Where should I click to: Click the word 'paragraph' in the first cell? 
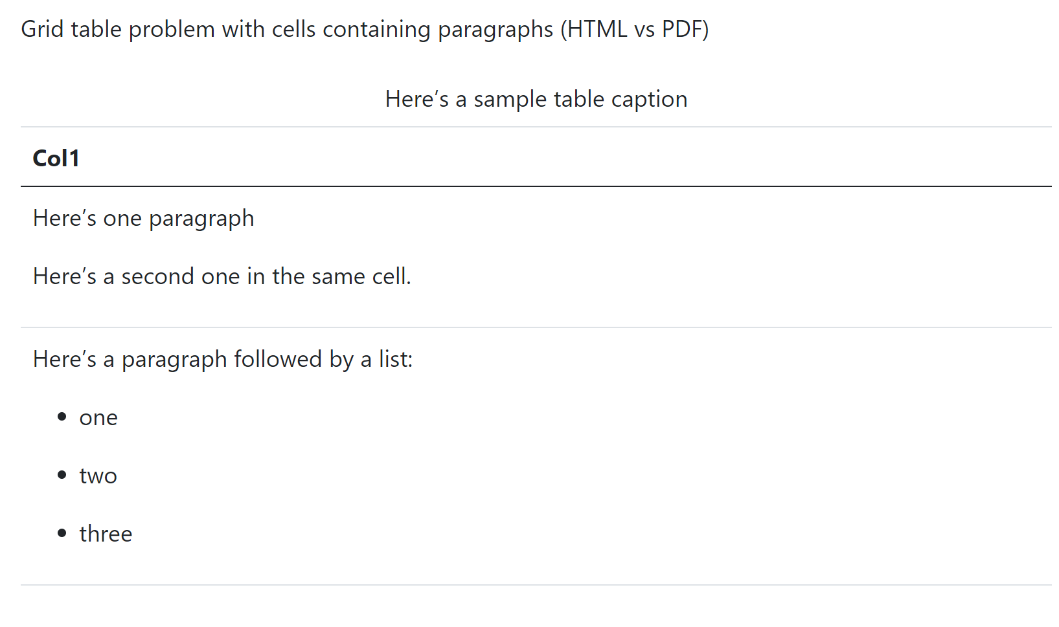tap(201, 219)
